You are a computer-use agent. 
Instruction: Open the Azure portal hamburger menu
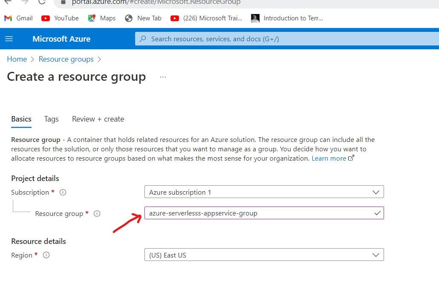[x=9, y=39]
